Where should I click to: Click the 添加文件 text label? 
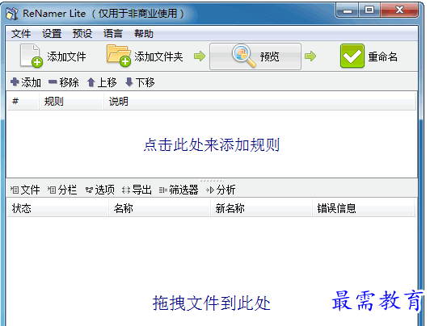[66, 56]
